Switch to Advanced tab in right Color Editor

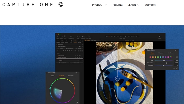(x=161, y=53)
